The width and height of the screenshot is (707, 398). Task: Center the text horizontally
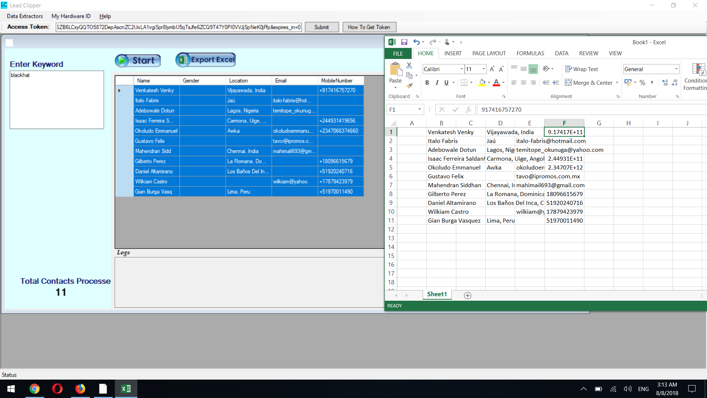[x=523, y=83]
